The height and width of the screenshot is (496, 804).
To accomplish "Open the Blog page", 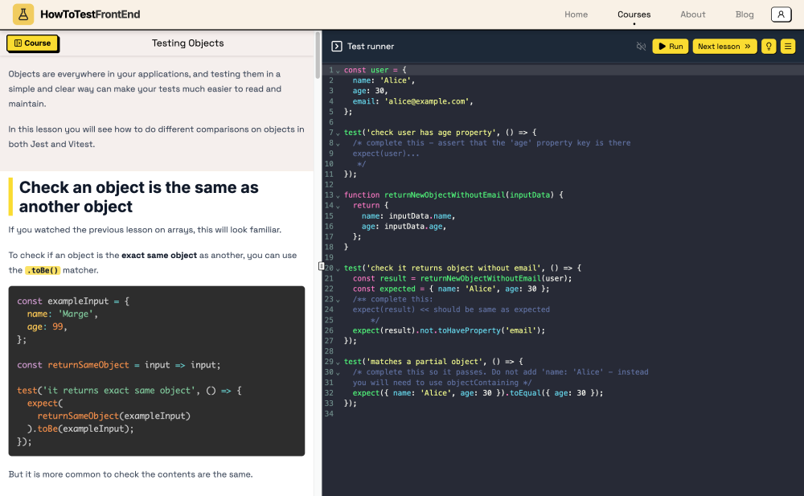I will tap(744, 14).
